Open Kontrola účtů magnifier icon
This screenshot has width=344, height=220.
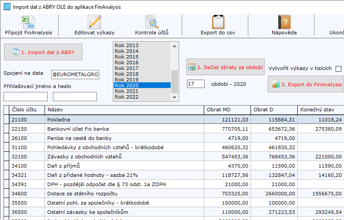(152, 22)
